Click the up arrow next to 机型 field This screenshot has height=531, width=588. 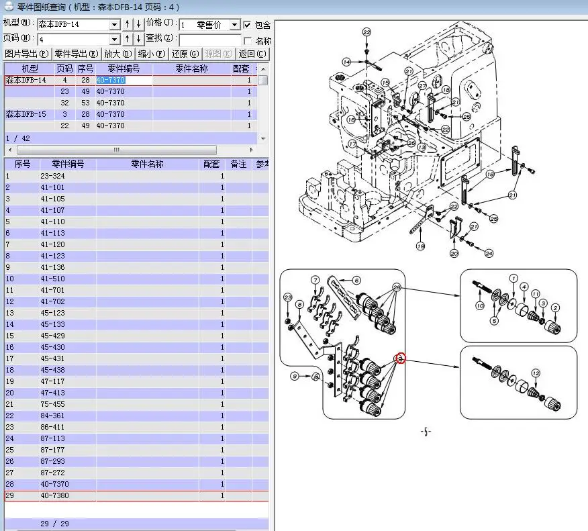(128, 24)
